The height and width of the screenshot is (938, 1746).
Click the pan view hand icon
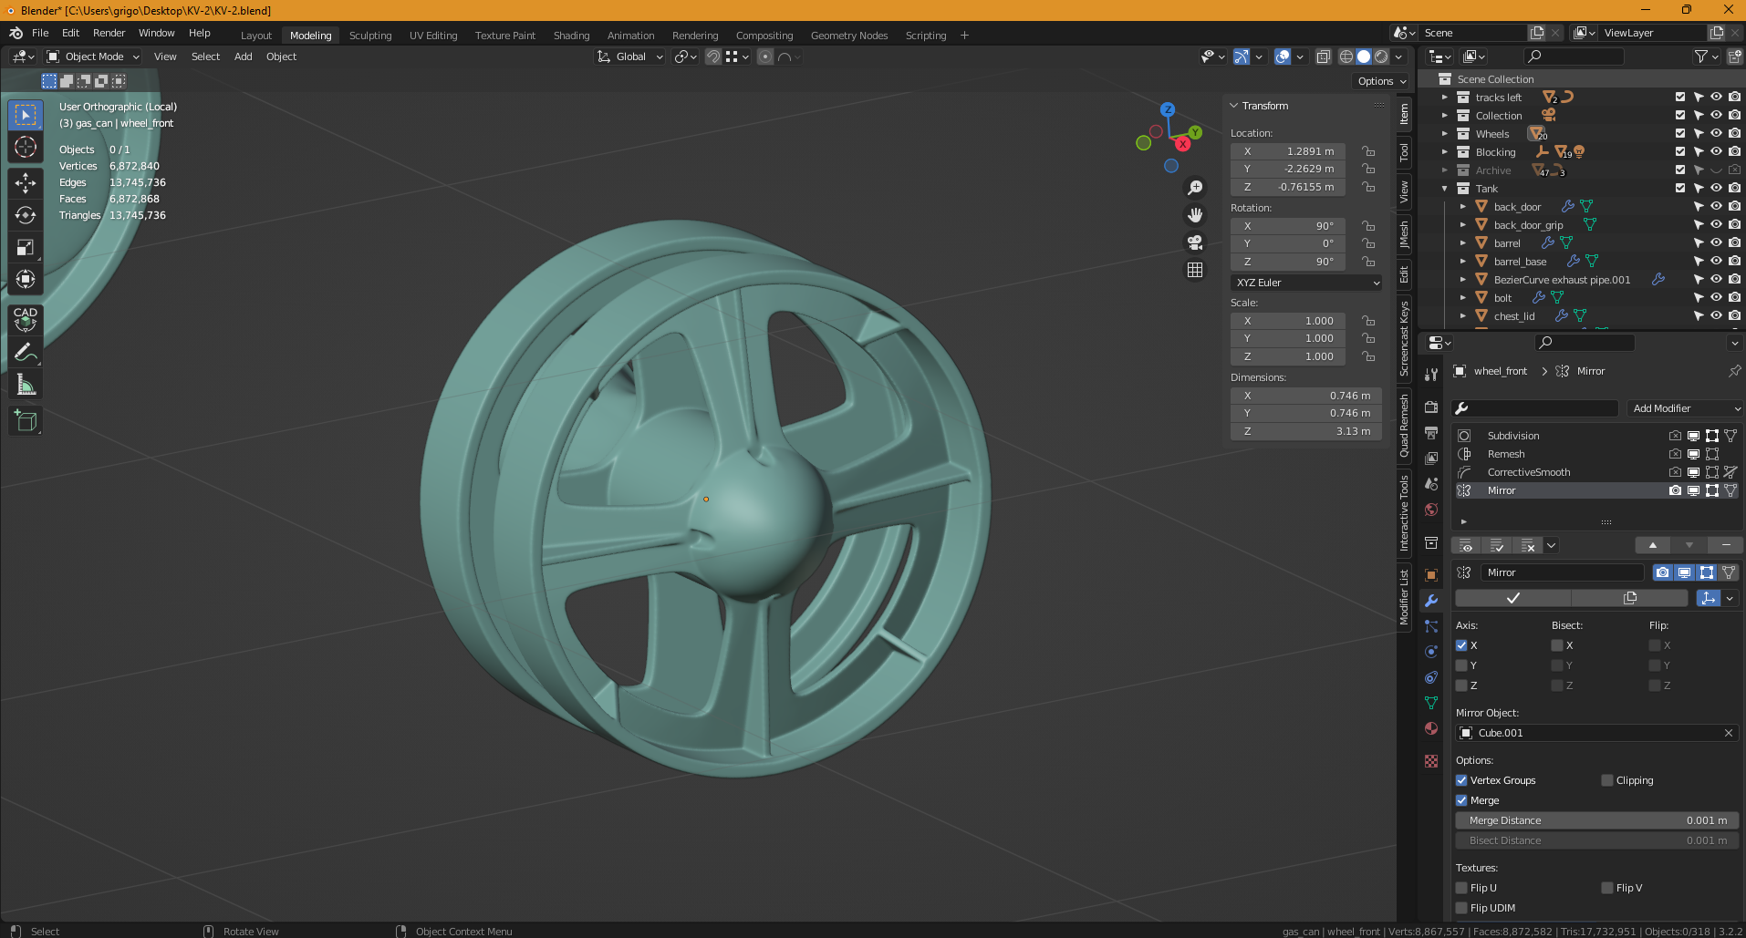(1194, 215)
